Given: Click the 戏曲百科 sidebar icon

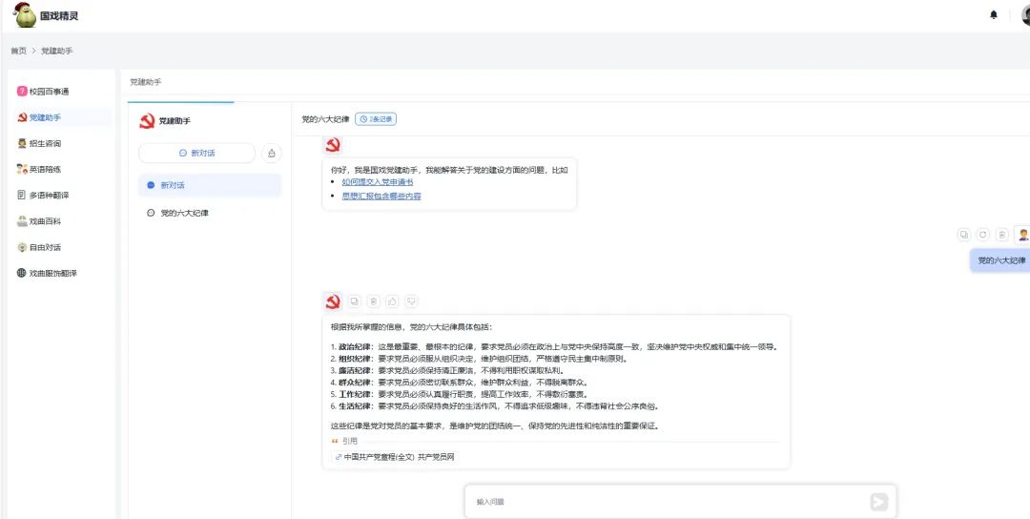Looking at the screenshot, I should pos(22,221).
